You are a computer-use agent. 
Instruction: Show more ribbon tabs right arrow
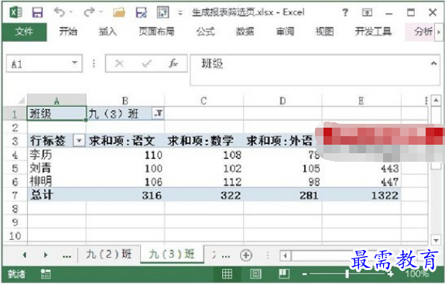coord(439,32)
